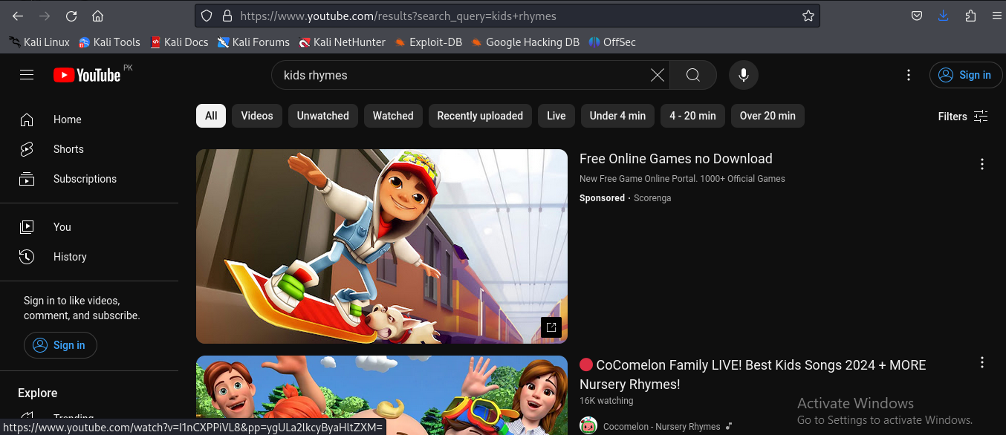Open the Google Hacking DB bookmark

tap(525, 42)
